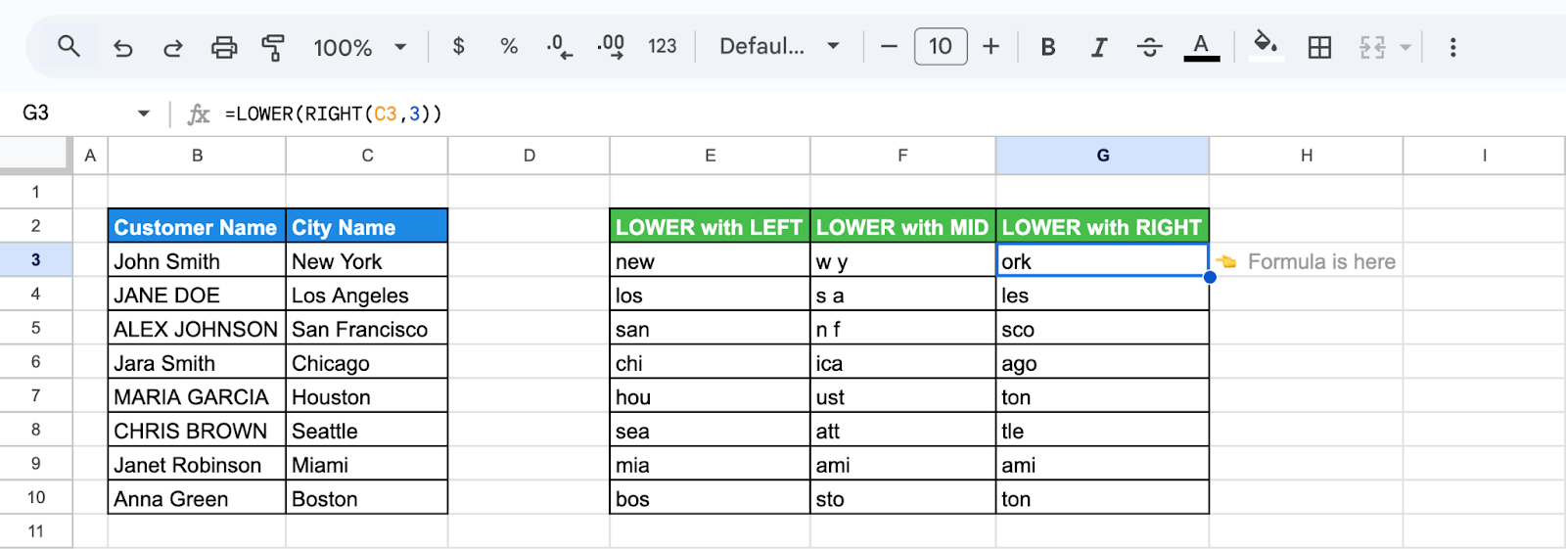Expand merge cells options arrow
The height and width of the screenshot is (549, 1566).
pyautogui.click(x=1405, y=47)
